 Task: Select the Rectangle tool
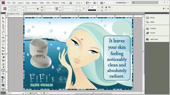3,41
